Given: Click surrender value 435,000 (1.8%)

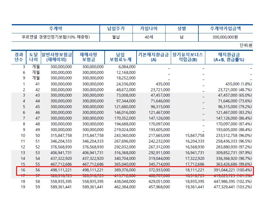Looking at the screenshot, I should pyautogui.click(x=239, y=84).
